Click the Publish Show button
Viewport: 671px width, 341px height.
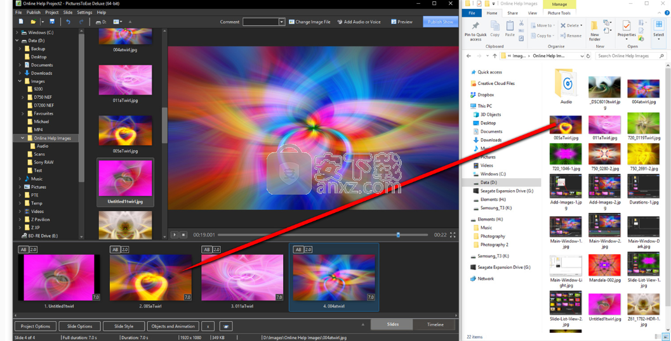pos(441,22)
